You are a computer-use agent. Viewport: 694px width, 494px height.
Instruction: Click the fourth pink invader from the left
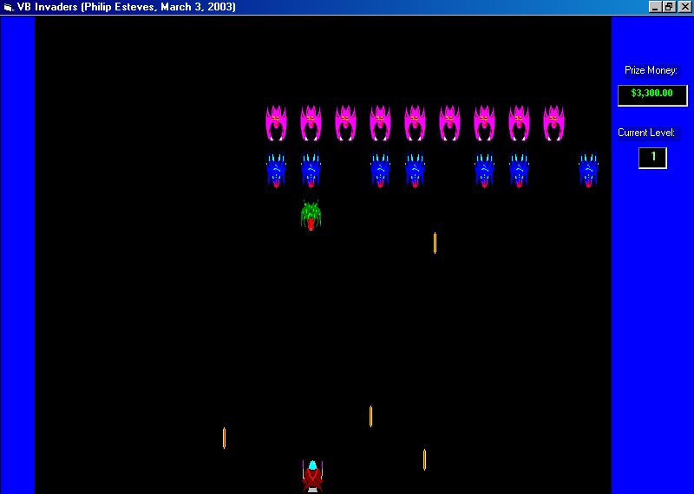pyautogui.click(x=380, y=123)
